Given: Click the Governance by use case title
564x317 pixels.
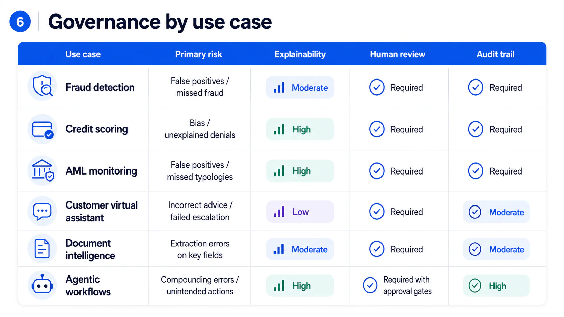Looking at the screenshot, I should (160, 22).
